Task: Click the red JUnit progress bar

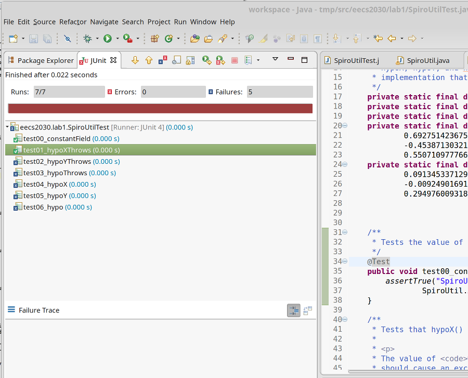Action: point(160,109)
